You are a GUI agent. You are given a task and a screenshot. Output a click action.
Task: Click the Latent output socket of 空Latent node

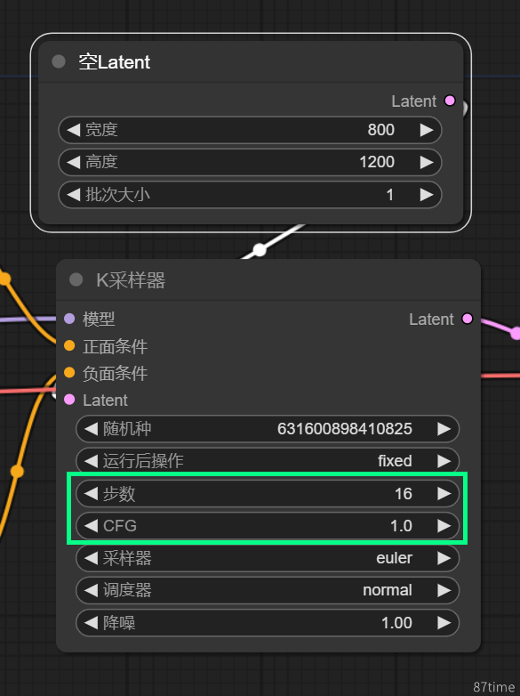point(450,101)
